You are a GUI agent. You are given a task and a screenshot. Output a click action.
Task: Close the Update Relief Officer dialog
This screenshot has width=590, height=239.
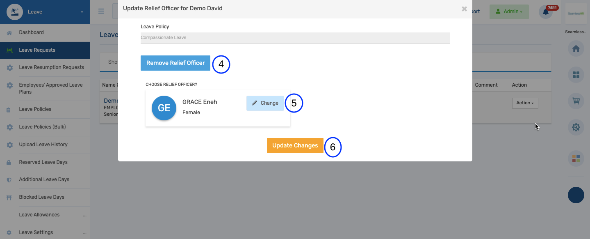coord(464,9)
